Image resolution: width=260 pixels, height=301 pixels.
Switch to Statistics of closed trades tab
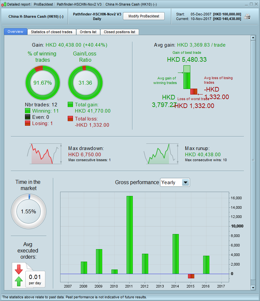[52, 32]
